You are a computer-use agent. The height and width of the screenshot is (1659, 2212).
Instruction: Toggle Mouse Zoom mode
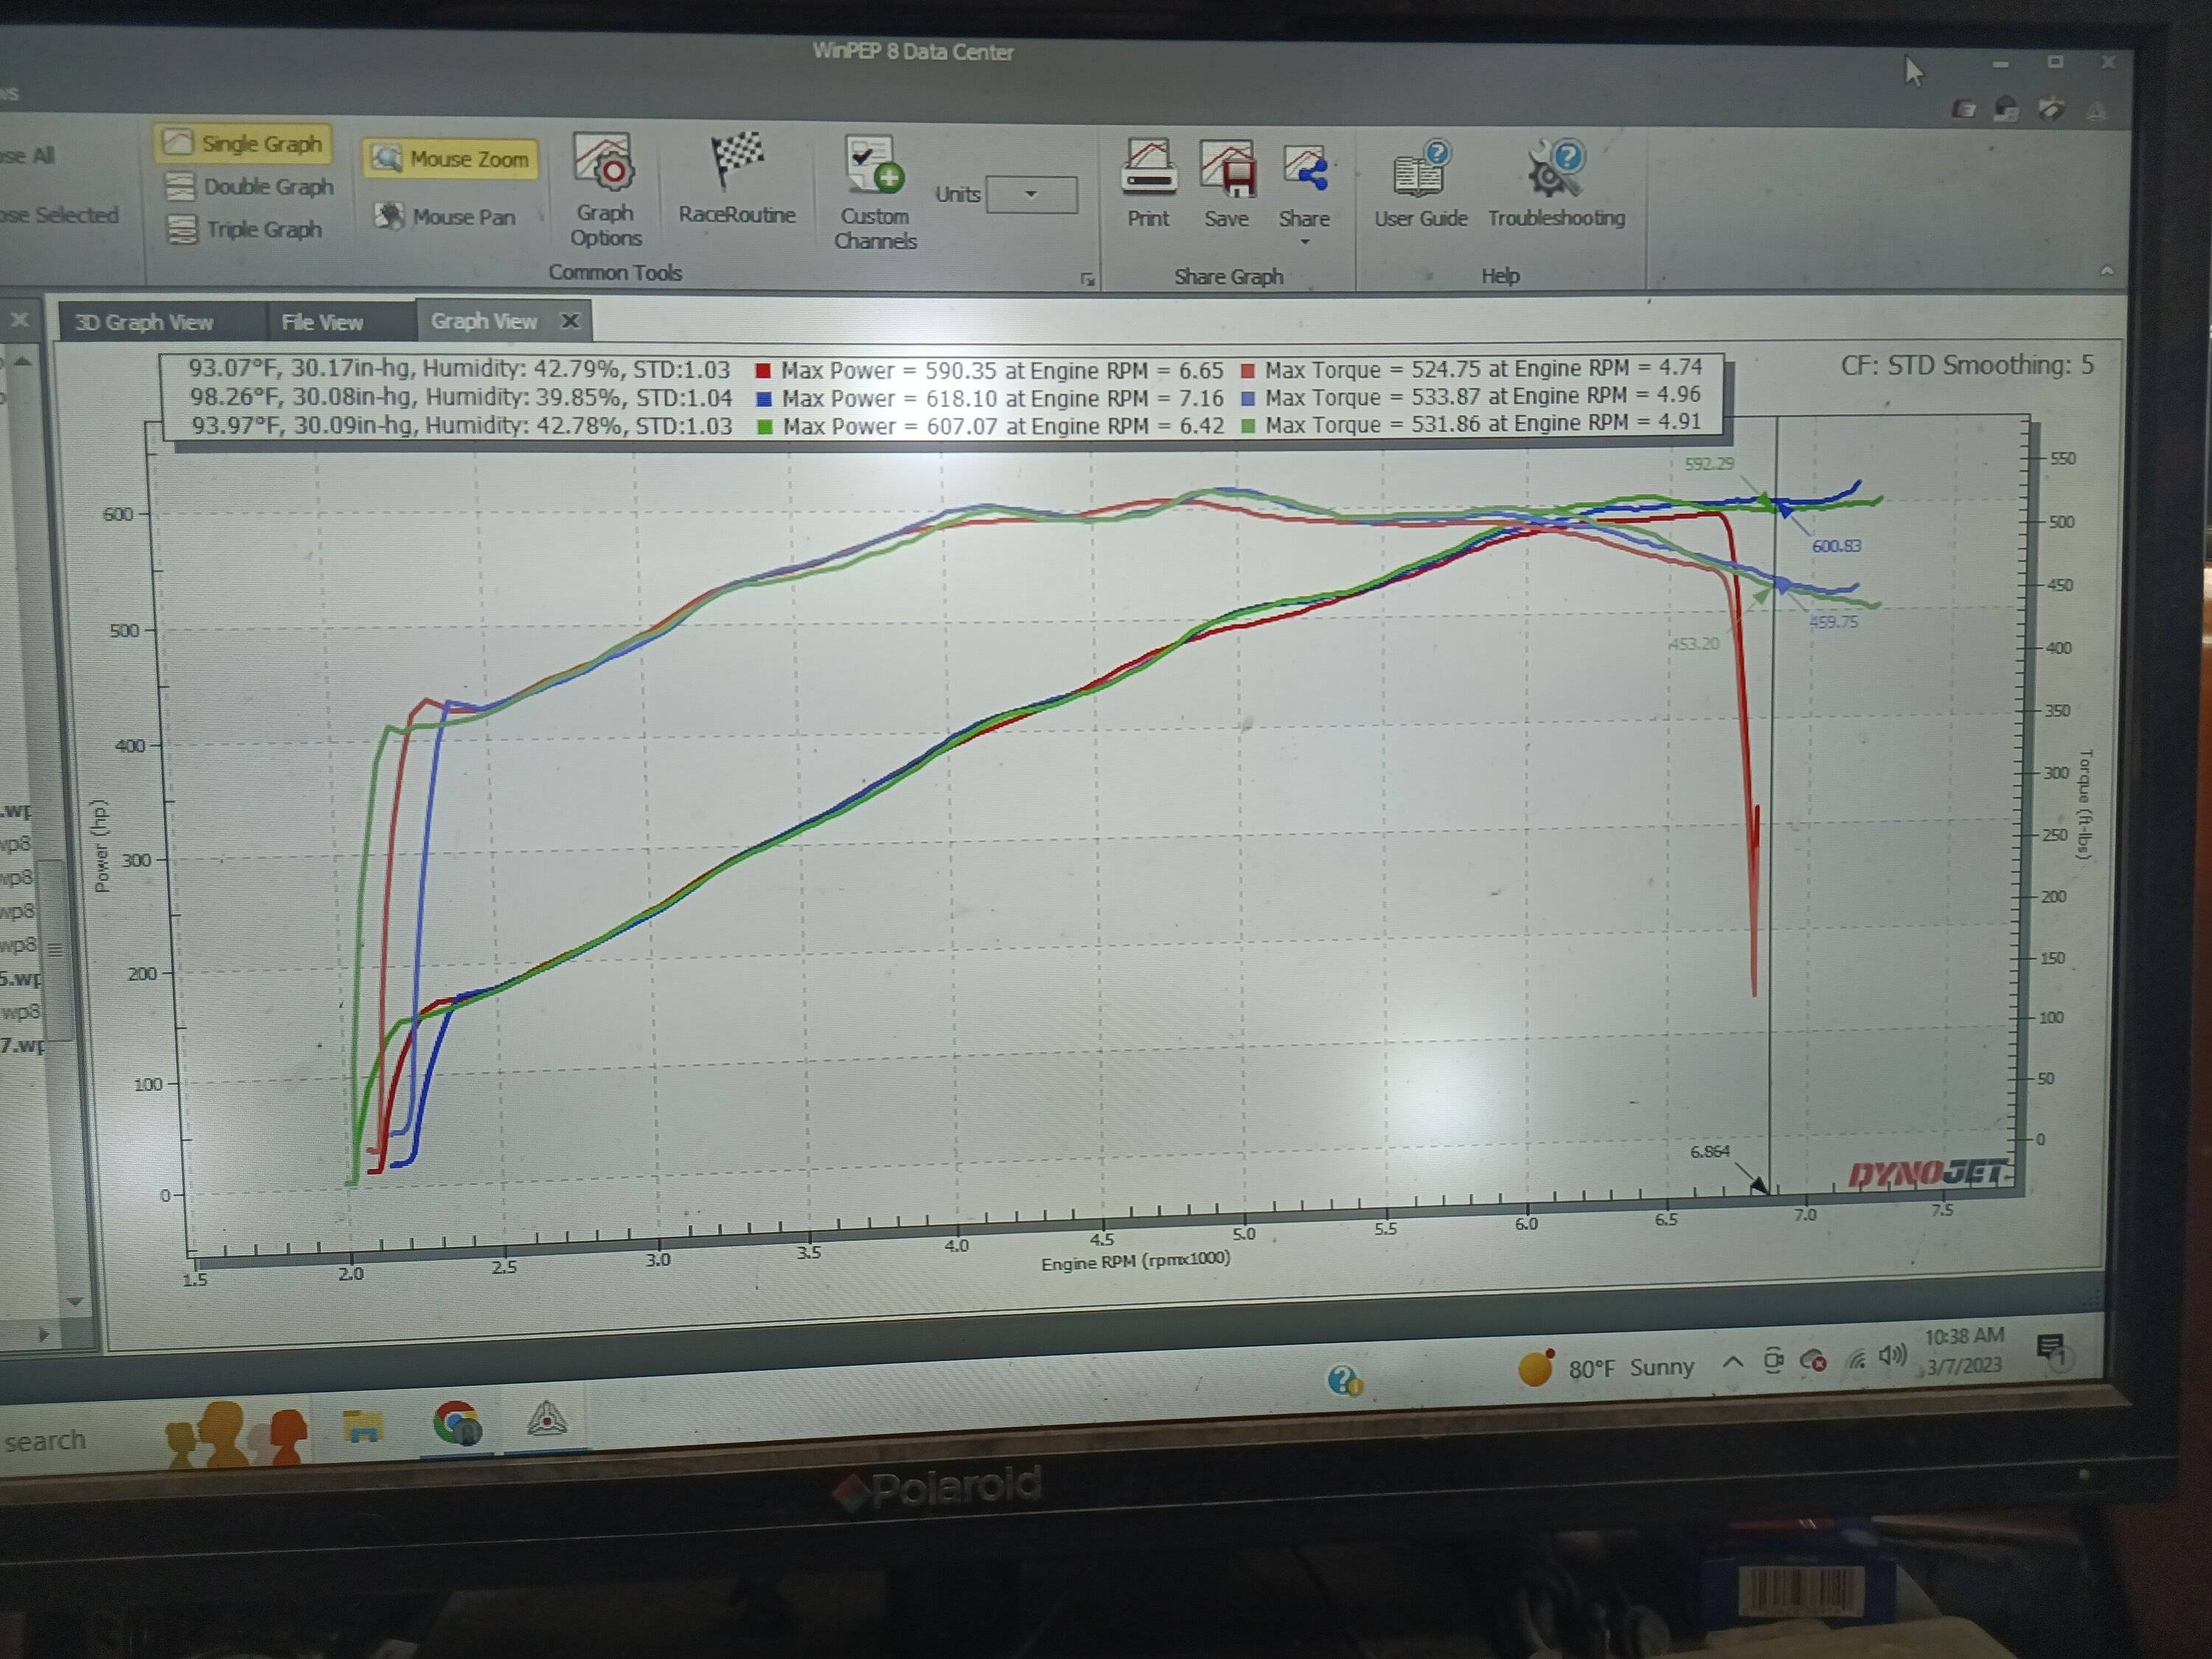point(450,159)
